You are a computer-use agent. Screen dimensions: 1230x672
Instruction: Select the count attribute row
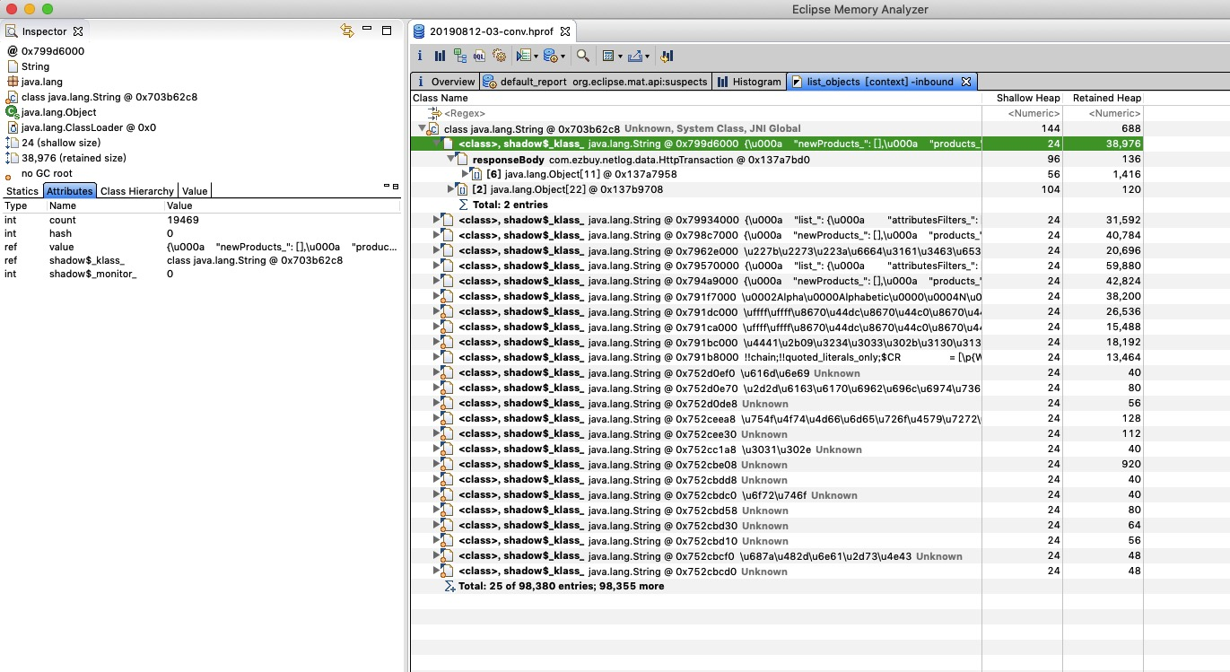pyautogui.click(x=201, y=220)
